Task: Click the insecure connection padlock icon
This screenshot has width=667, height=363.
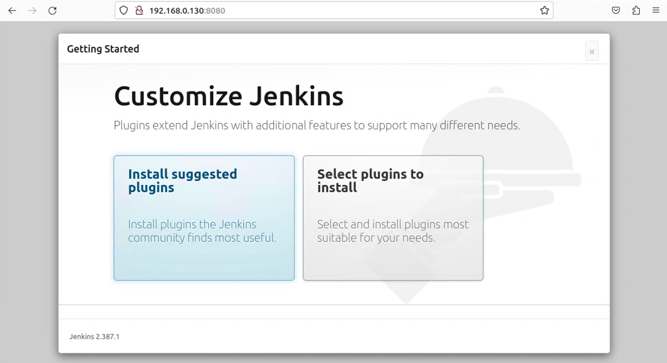Action: click(139, 11)
